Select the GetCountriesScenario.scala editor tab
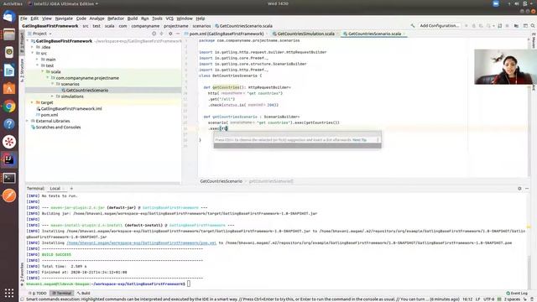The width and height of the screenshot is (537, 302). pyautogui.click(x=374, y=34)
